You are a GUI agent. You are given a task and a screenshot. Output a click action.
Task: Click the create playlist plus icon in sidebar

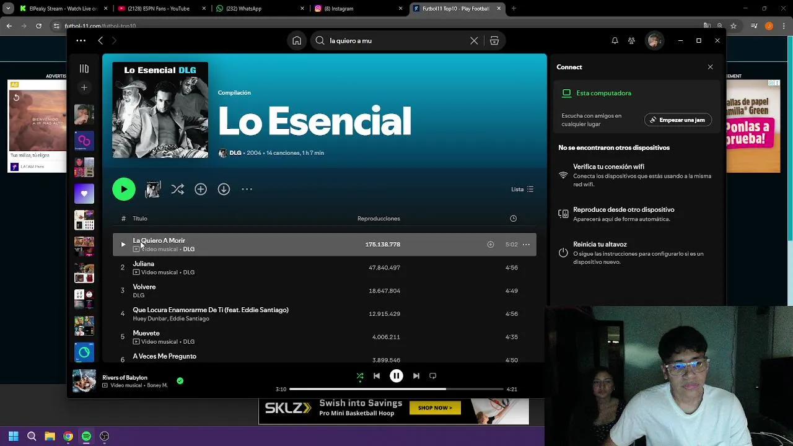coord(84,87)
